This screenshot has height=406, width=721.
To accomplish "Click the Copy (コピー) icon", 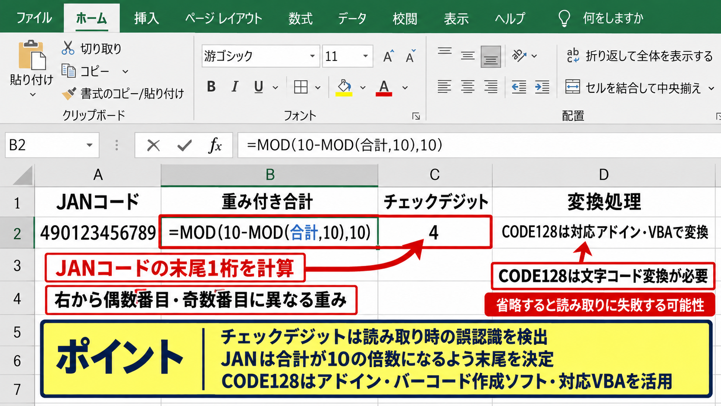I will (69, 70).
